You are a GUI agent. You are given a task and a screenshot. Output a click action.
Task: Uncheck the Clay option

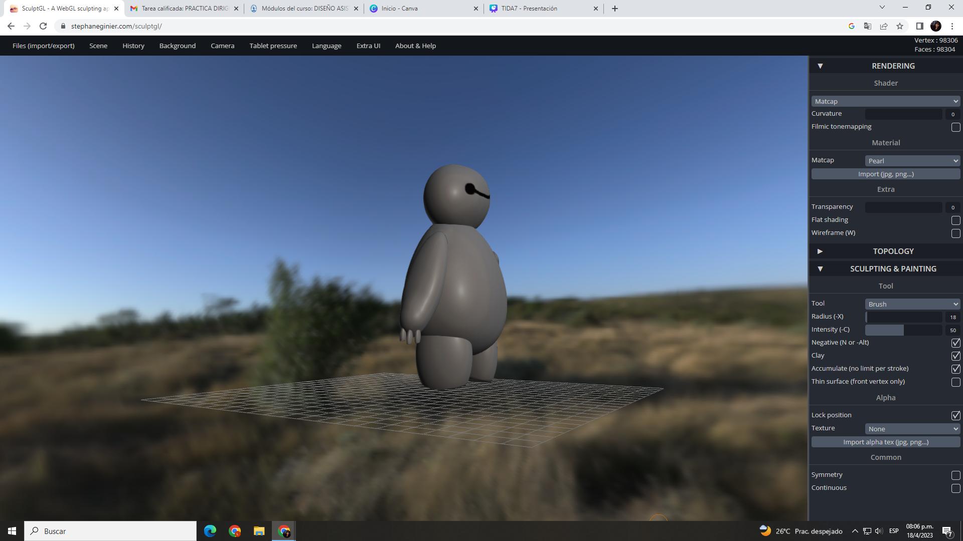point(955,356)
